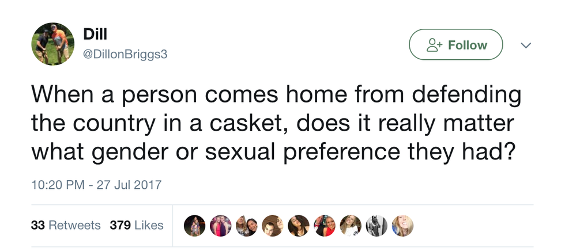The height and width of the screenshot is (251, 565).
Task: Open avatar of couple with woman in red
Action: click(325, 226)
